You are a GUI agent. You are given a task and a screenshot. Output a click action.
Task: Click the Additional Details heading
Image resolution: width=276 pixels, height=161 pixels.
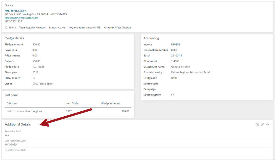coord(18,125)
